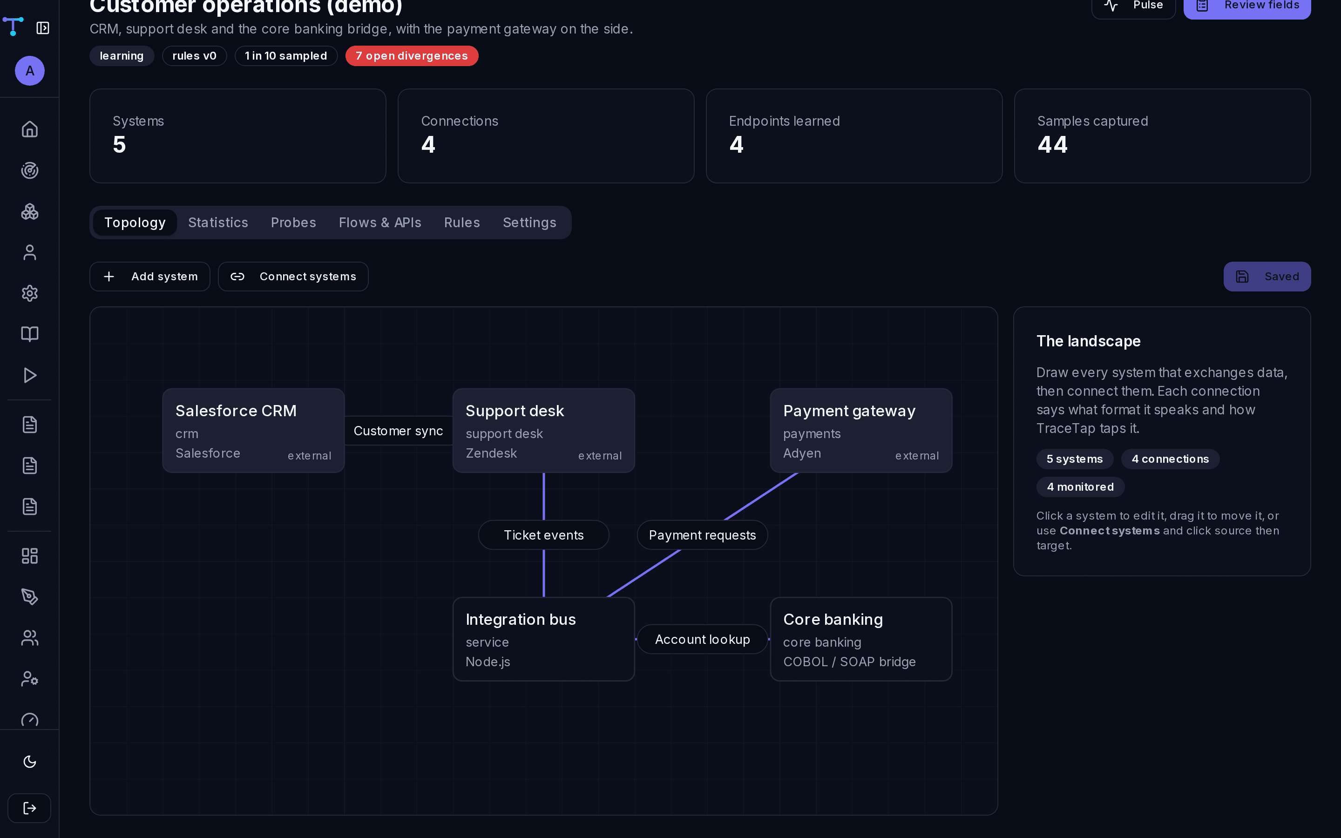Select the Salesforce CRM system node

[x=253, y=431]
